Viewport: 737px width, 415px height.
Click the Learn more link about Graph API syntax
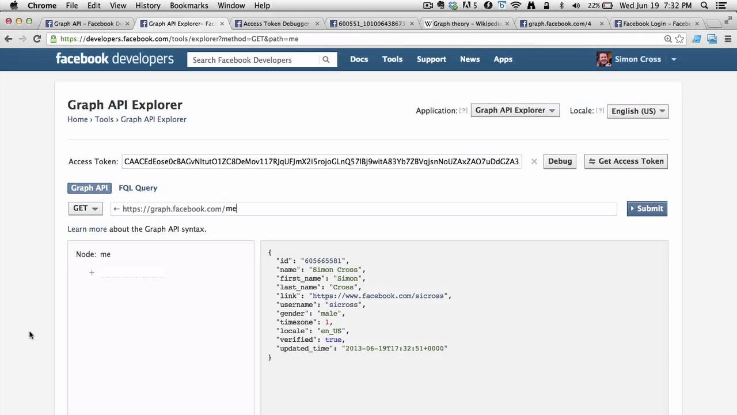tap(87, 229)
